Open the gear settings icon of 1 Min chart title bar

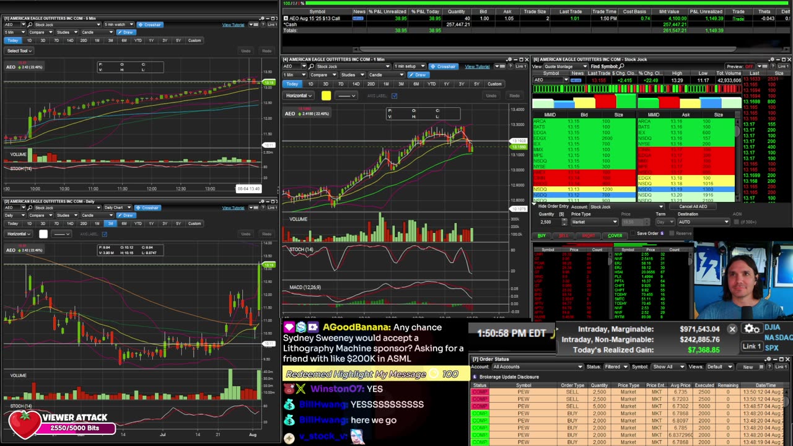pos(509,59)
